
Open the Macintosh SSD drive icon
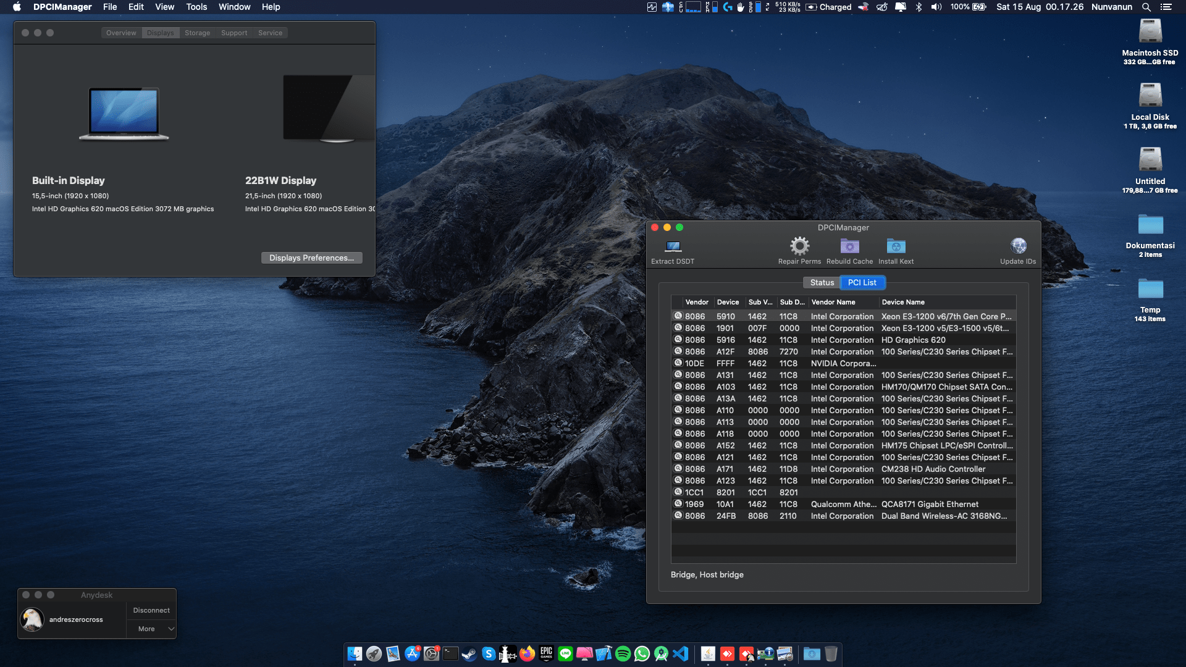(x=1150, y=32)
